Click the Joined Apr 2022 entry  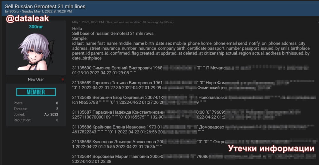pos(36,114)
